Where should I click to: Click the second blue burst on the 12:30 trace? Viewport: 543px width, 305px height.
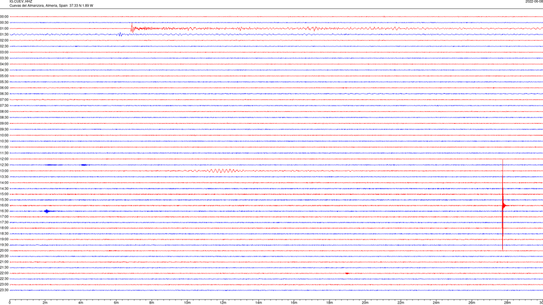(x=84, y=165)
